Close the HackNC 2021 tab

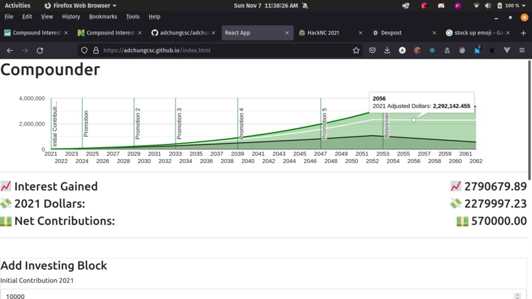pos(360,33)
